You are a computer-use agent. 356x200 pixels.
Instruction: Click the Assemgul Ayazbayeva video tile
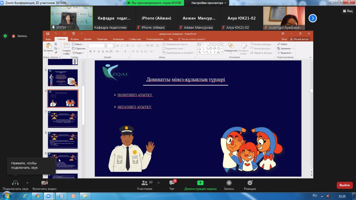tap(284, 18)
